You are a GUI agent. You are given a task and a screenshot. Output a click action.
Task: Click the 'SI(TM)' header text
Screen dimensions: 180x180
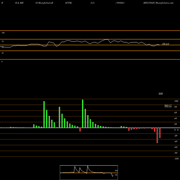(x=68, y=3)
